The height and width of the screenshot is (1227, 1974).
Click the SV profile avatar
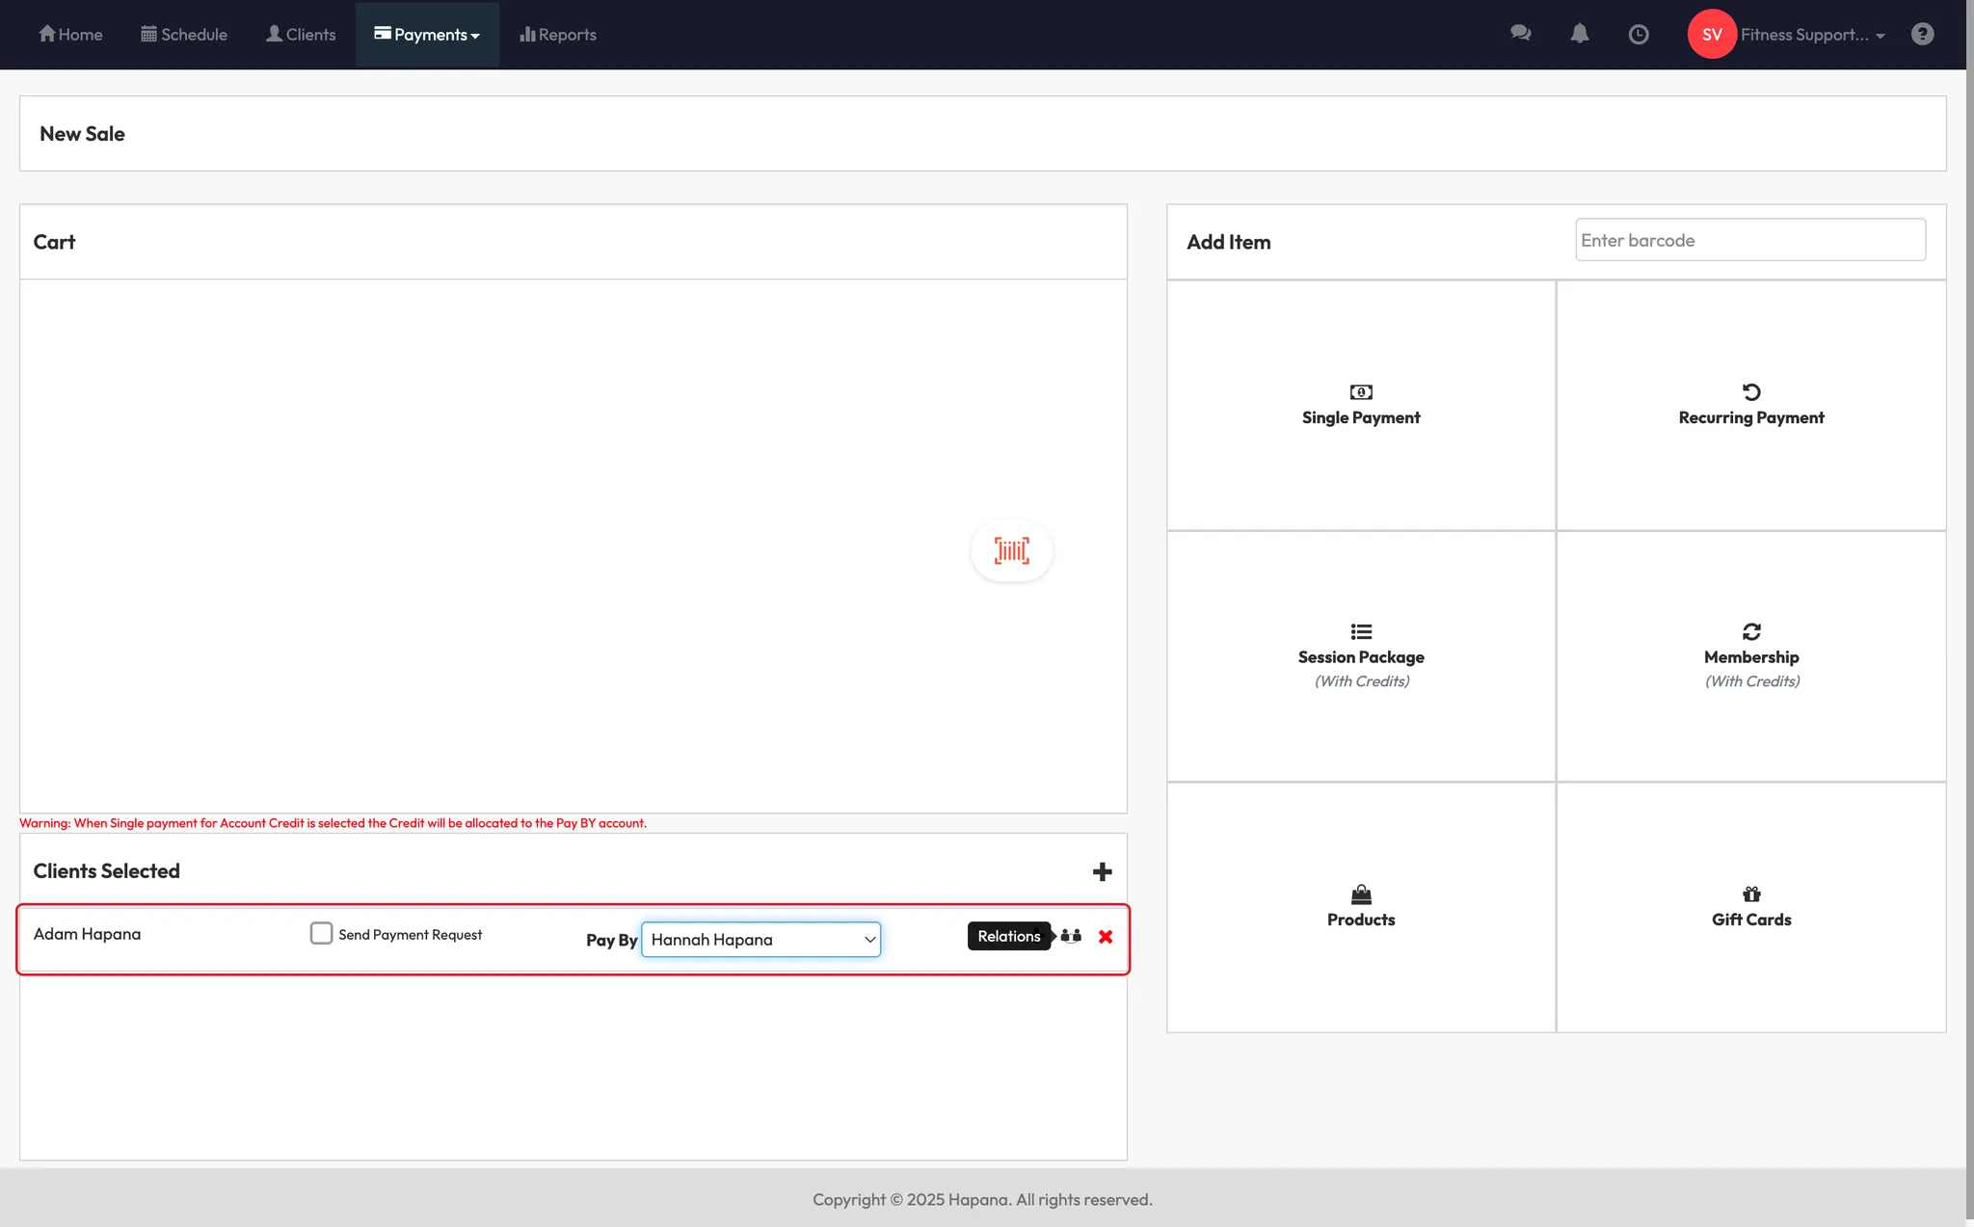[x=1711, y=34]
